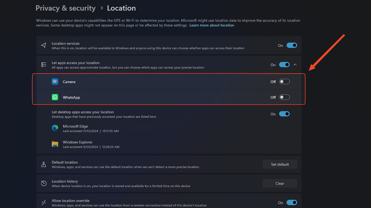This screenshot has height=208, width=371.
Task: Go back to Privacy & security breadcrumb
Action: (x=66, y=8)
